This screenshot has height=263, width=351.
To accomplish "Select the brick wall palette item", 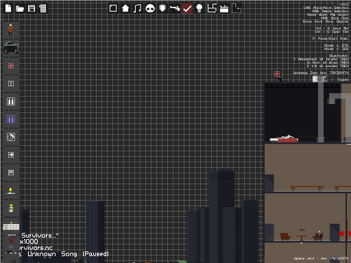I will tap(11, 226).
